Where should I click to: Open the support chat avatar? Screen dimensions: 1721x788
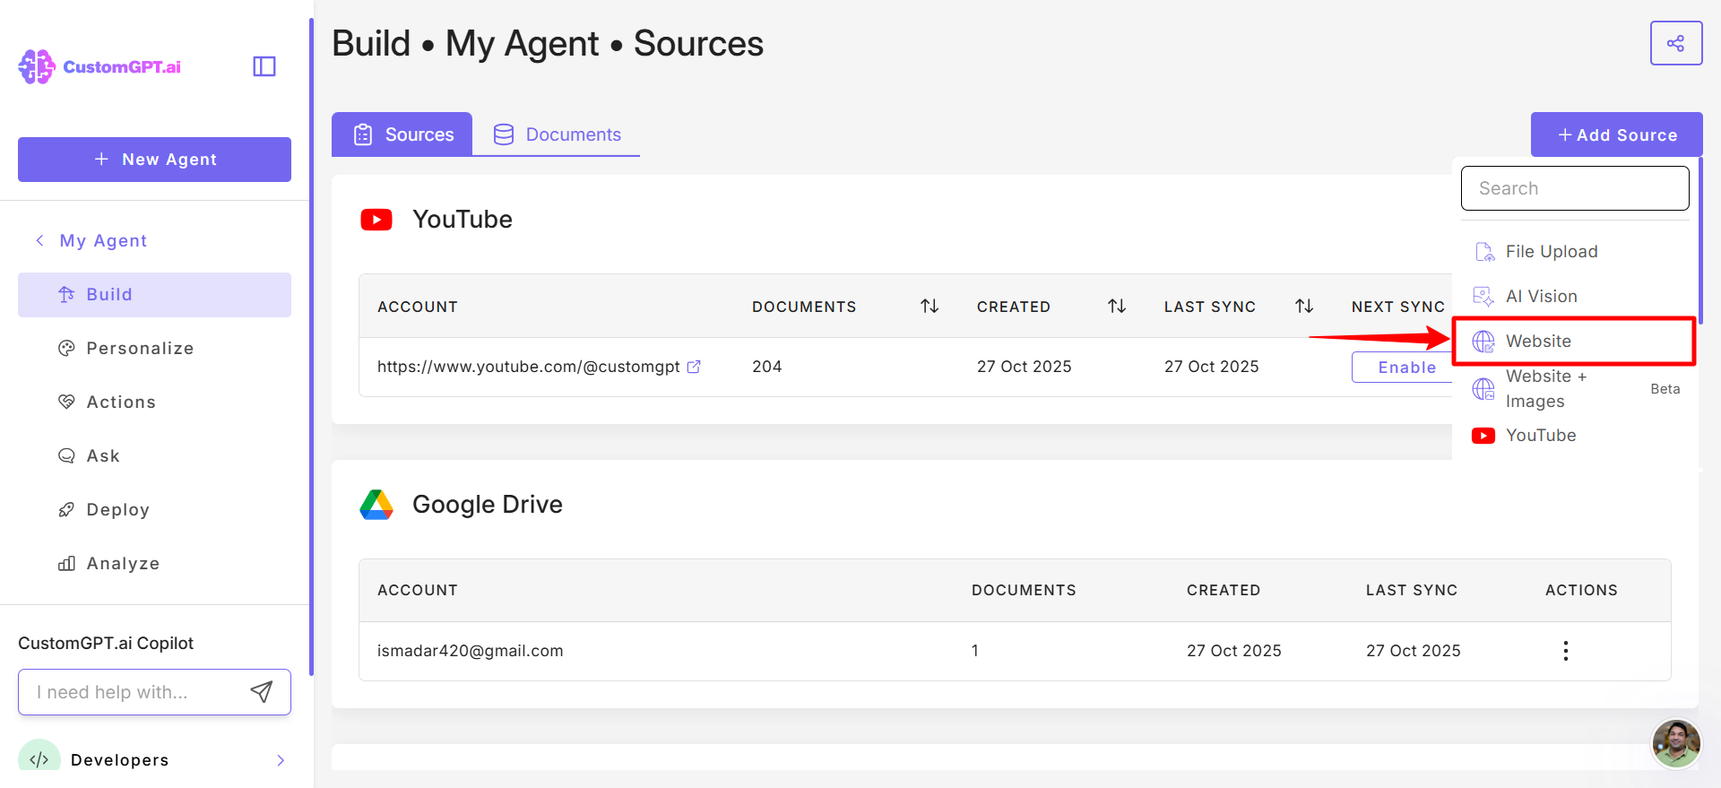click(x=1675, y=743)
